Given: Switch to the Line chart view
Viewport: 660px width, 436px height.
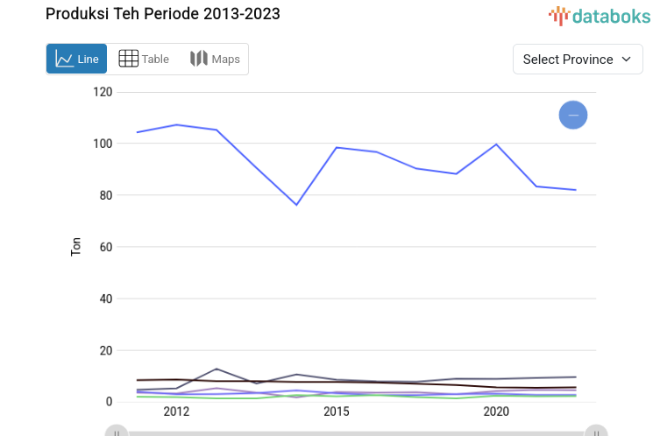Looking at the screenshot, I should (77, 60).
